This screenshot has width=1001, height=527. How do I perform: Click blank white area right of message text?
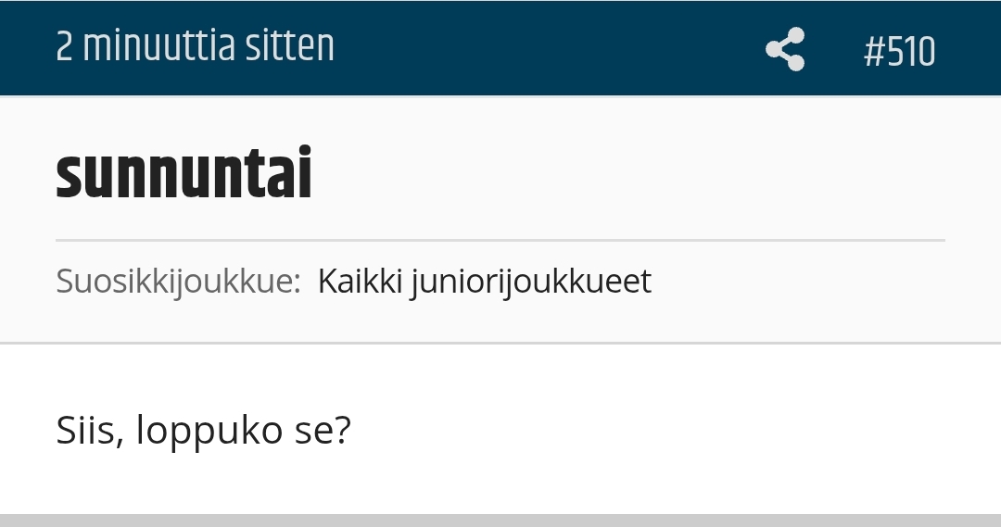point(667,431)
